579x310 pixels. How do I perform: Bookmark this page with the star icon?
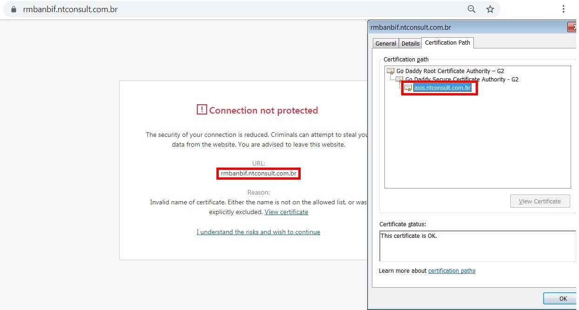490,9
